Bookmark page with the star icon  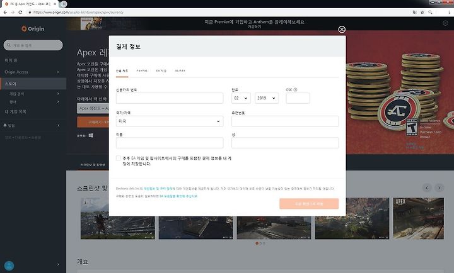[422, 12]
